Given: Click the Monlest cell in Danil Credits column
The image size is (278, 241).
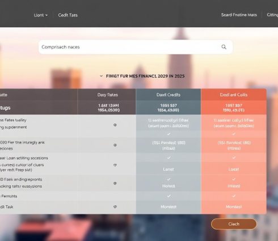Looking at the screenshot, I should [x=169, y=207].
